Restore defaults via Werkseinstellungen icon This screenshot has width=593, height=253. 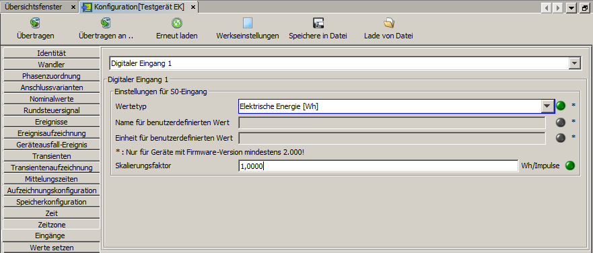point(247,24)
